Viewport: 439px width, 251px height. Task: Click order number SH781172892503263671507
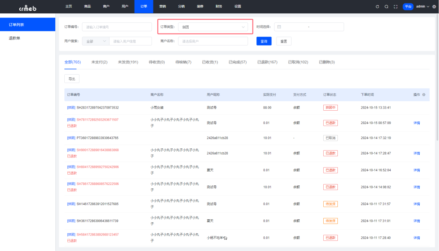[97, 120]
